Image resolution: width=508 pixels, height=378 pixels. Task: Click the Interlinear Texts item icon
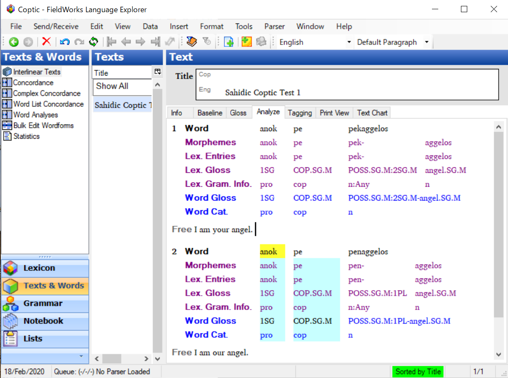click(7, 72)
